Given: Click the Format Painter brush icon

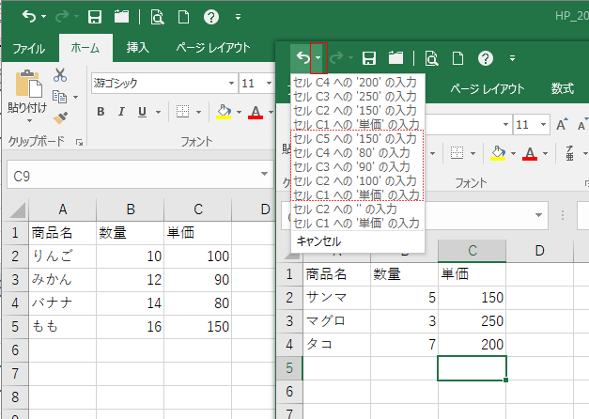Looking at the screenshot, I should (60, 116).
